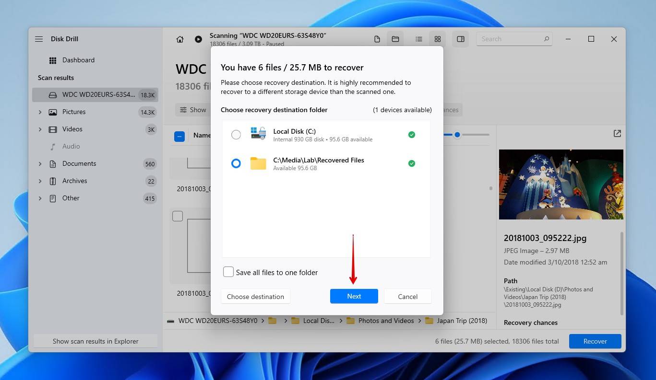Click the Photos and Videos breadcrumb

click(380, 321)
